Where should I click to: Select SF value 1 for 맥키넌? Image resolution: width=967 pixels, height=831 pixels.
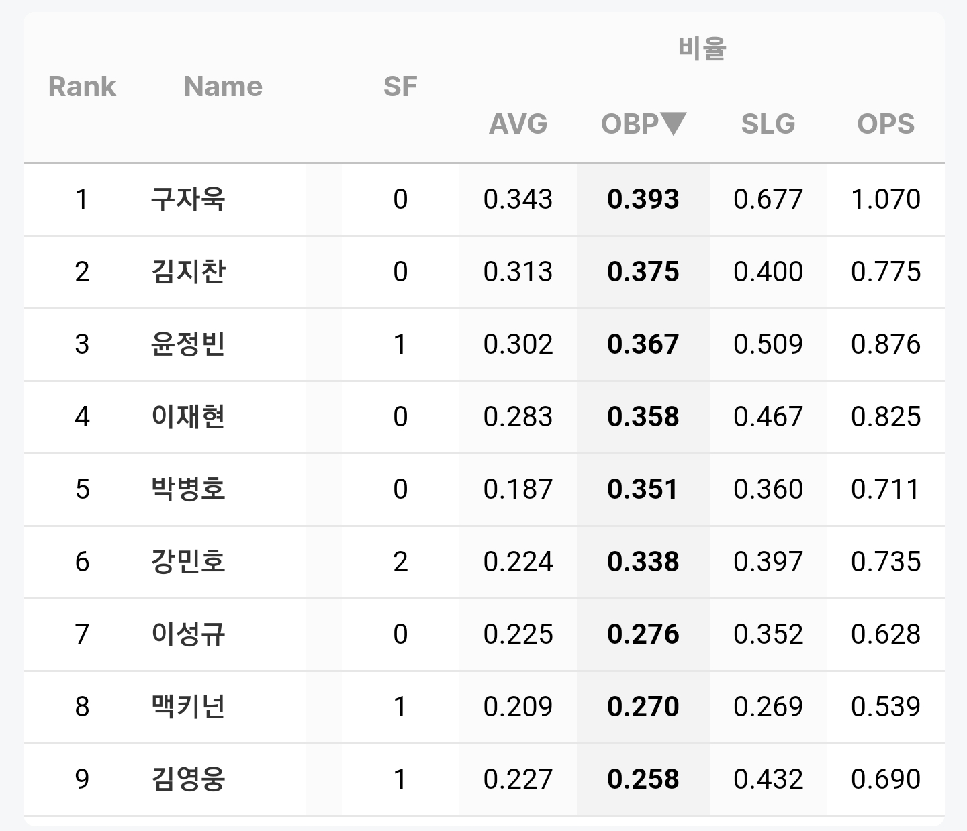(x=400, y=707)
